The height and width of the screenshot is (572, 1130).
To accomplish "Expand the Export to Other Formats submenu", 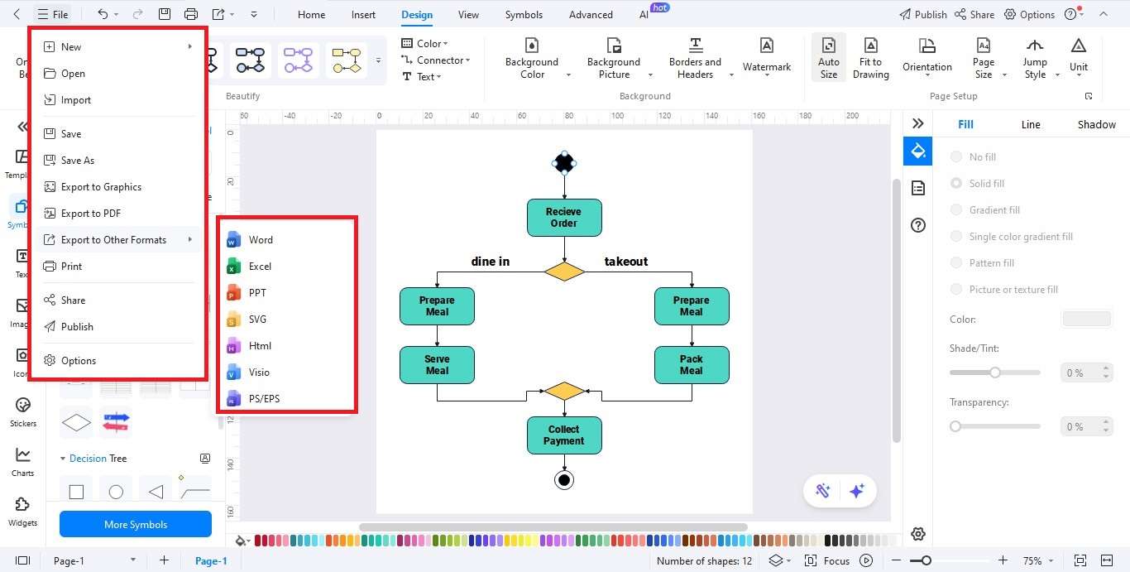I will (x=112, y=239).
